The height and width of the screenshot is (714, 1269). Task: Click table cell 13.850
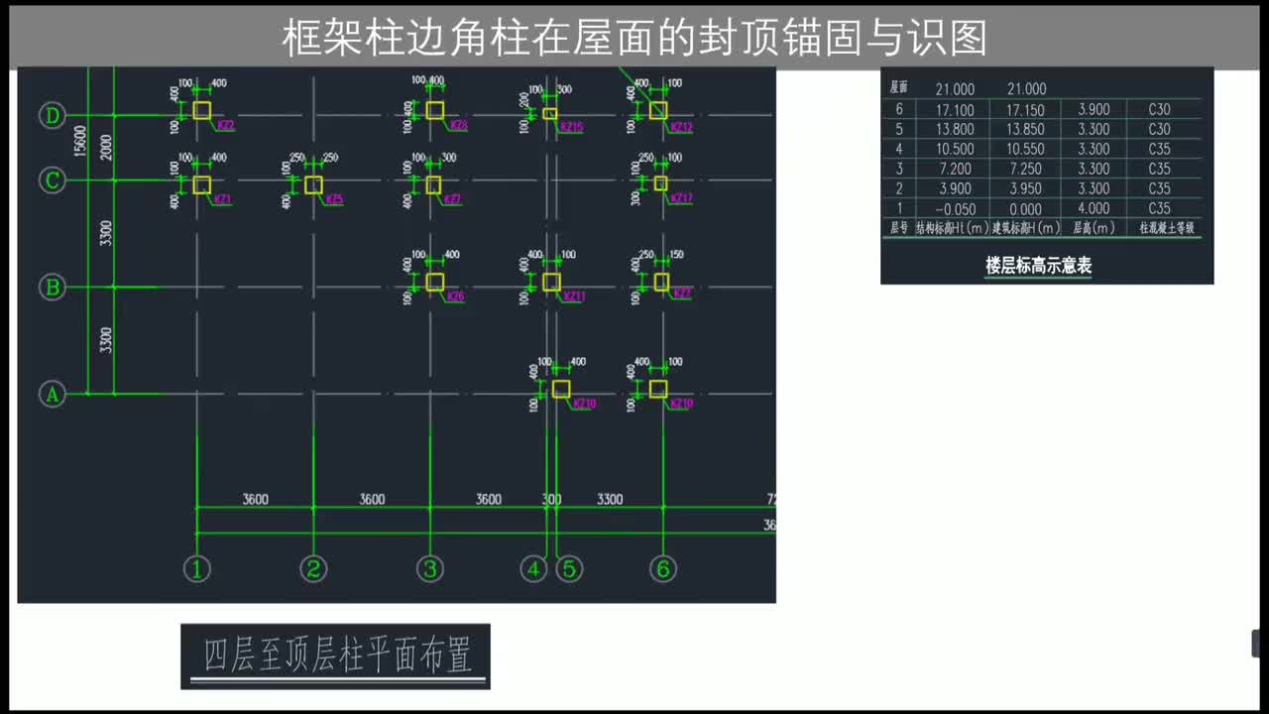pos(1025,130)
